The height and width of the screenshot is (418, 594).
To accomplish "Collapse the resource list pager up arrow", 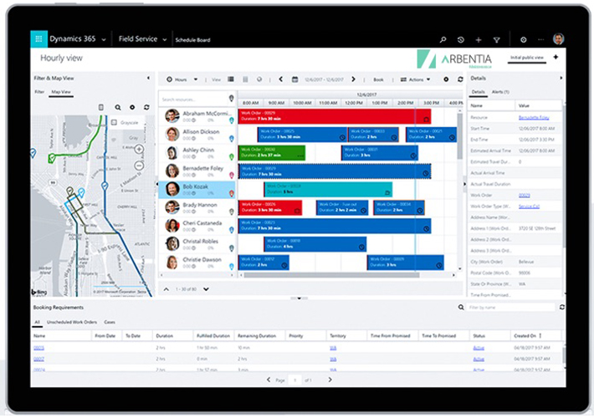I will pyautogui.click(x=166, y=289).
